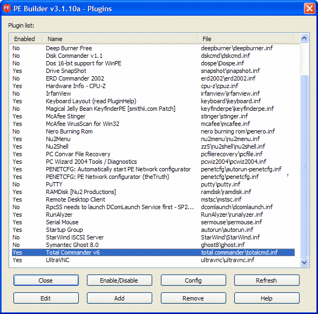Screen dimensions: 318x314
Task: Select PC Wizard 2004 Tools / Diagnostics
Action: [153, 162]
